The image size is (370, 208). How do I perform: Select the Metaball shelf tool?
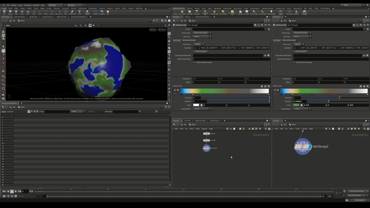pos(102,12)
